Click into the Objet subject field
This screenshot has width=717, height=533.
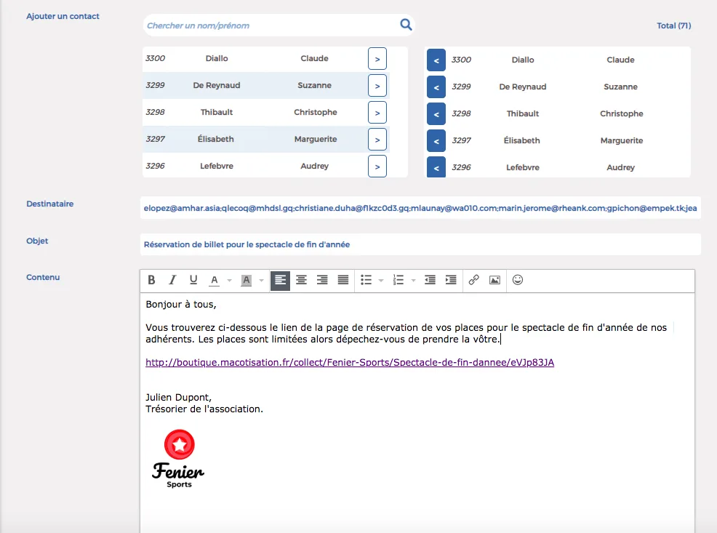[420, 244]
